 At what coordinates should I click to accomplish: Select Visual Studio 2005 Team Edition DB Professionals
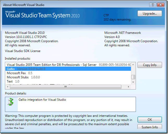pyautogui.click(x=52, y=65)
